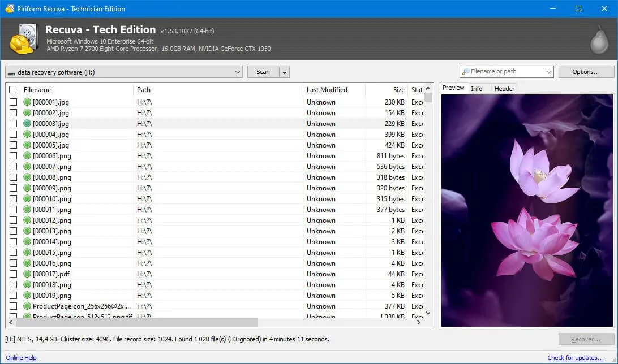Toggle the select-all checkbox in the list header

pos(12,89)
